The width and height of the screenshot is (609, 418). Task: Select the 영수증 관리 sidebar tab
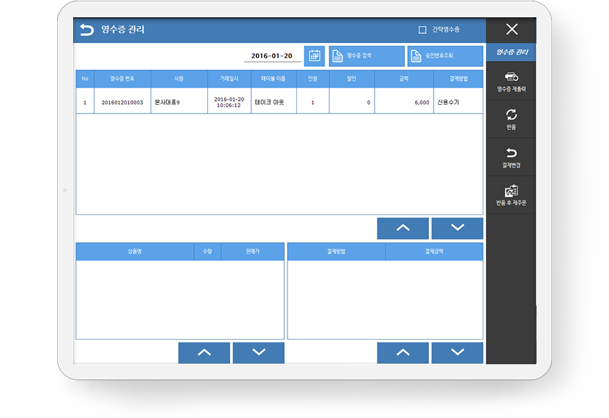click(x=511, y=52)
